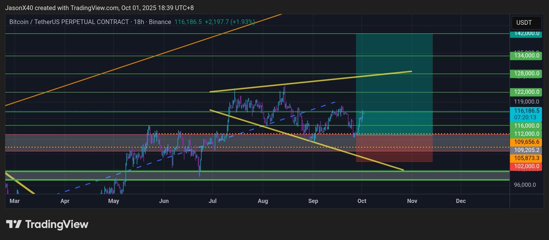Image resolution: width=549 pixels, height=240 pixels.
Task: Click the TradingView logo
Action: (47, 224)
